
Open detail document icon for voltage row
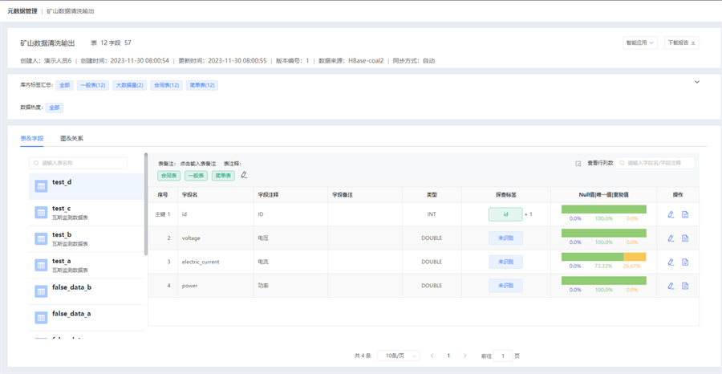pos(685,238)
